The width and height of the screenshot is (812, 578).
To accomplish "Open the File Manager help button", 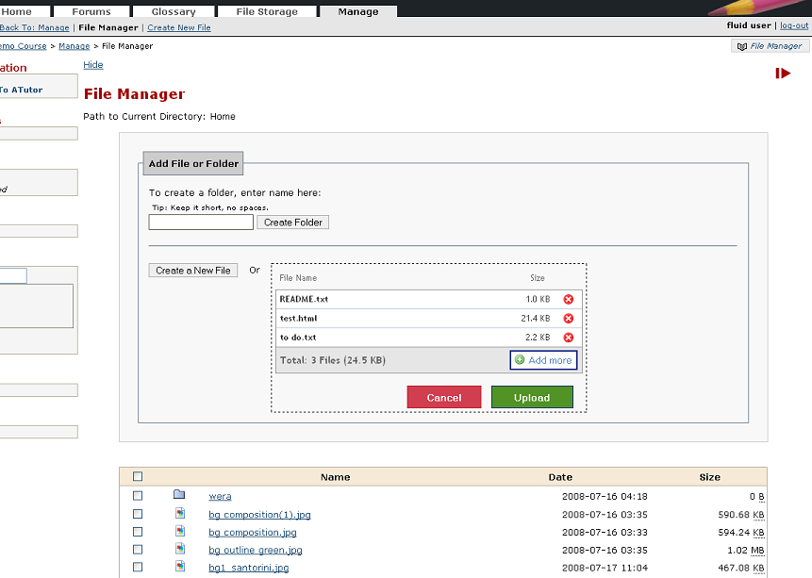I will click(770, 45).
